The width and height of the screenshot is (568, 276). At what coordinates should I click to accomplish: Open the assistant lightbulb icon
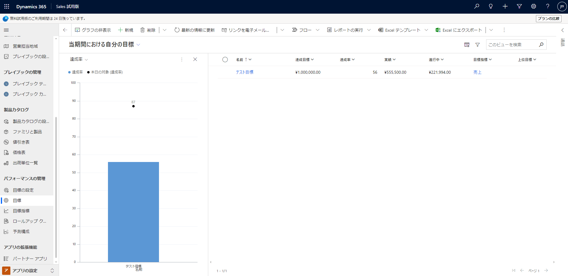[x=491, y=6]
